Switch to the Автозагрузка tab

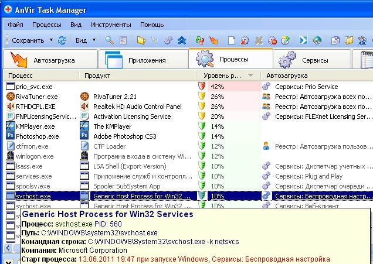click(50, 59)
